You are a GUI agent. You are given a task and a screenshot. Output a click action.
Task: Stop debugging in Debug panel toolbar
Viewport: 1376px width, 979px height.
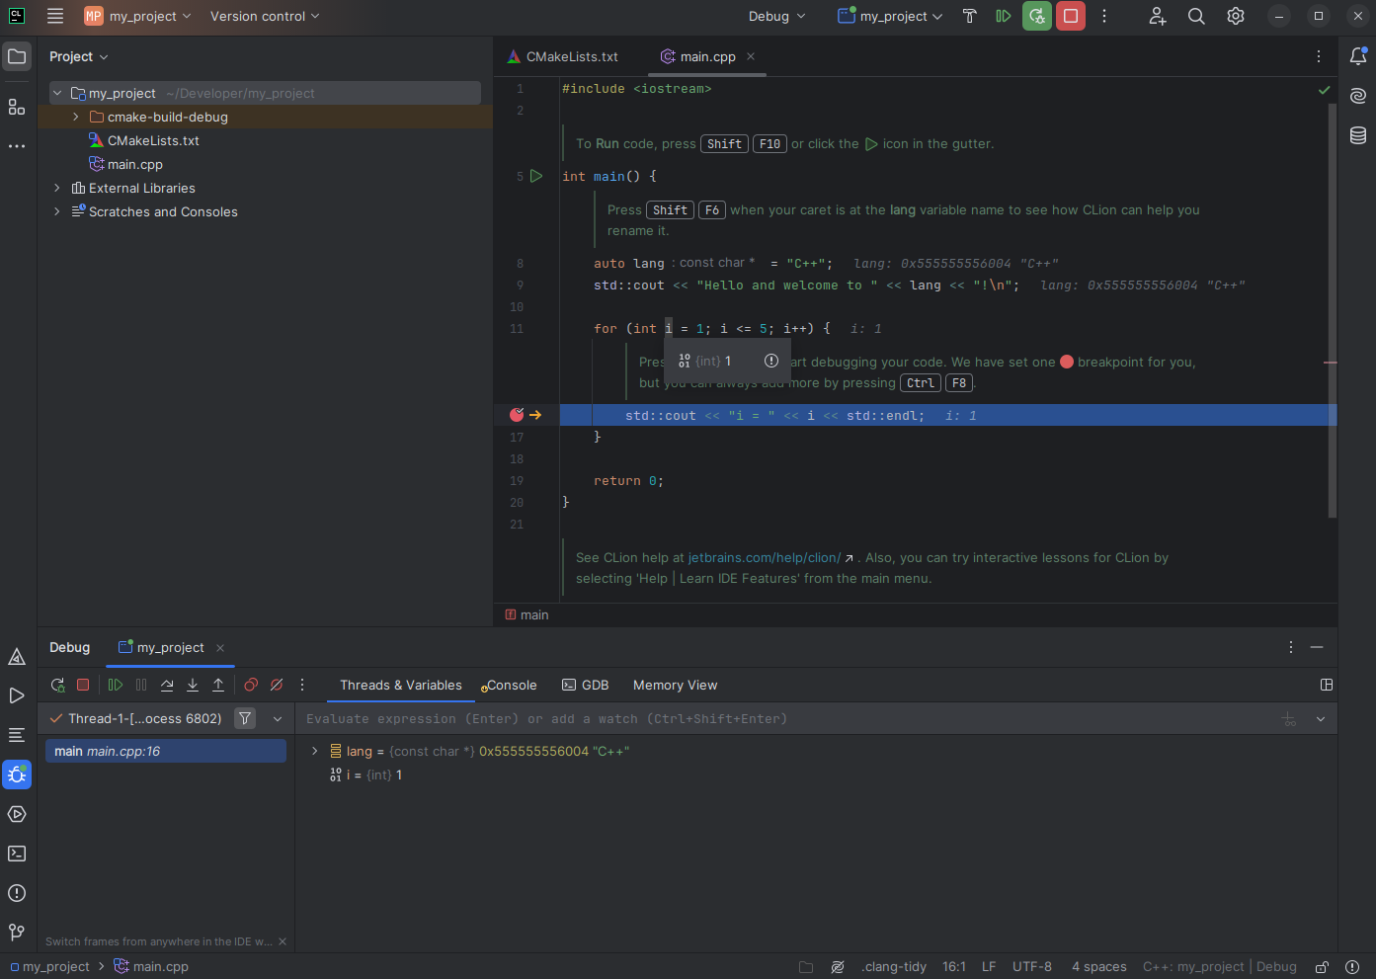click(83, 685)
